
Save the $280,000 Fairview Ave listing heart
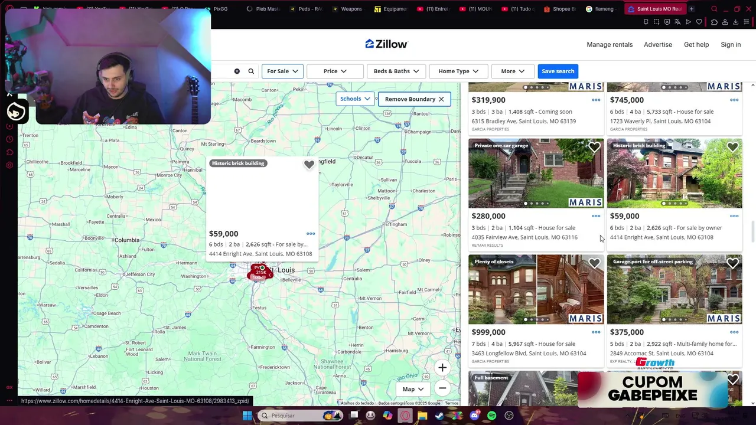click(594, 148)
